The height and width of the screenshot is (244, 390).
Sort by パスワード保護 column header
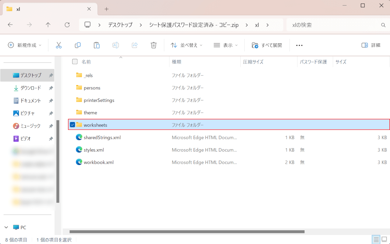(313, 62)
